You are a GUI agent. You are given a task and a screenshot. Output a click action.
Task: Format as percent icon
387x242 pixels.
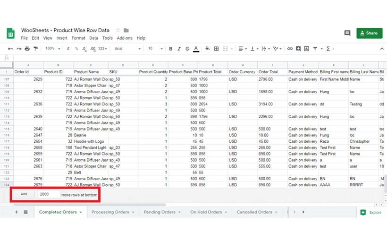click(76, 49)
